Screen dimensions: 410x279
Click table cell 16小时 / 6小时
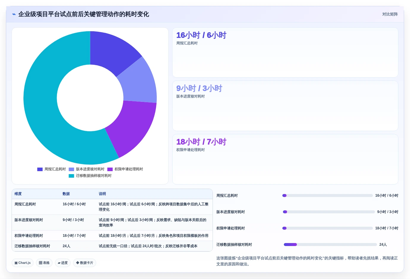pyautogui.click(x=74, y=204)
